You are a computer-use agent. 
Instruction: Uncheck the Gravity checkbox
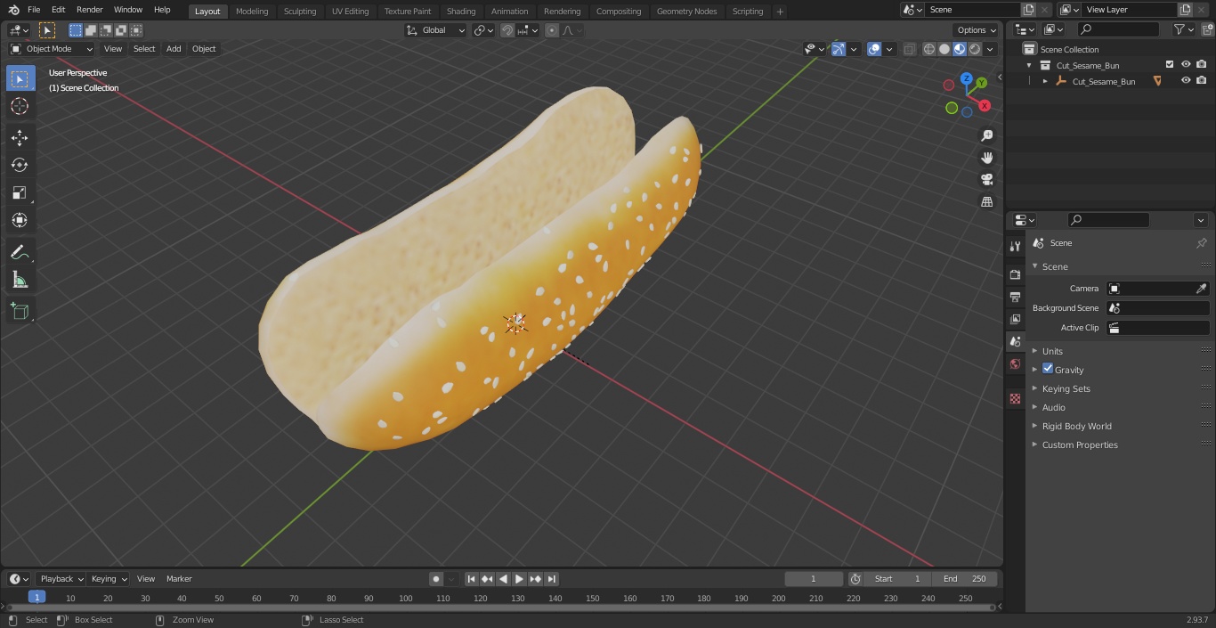1048,369
